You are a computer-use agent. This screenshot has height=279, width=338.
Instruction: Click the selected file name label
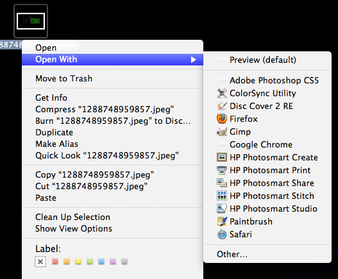coord(11,45)
